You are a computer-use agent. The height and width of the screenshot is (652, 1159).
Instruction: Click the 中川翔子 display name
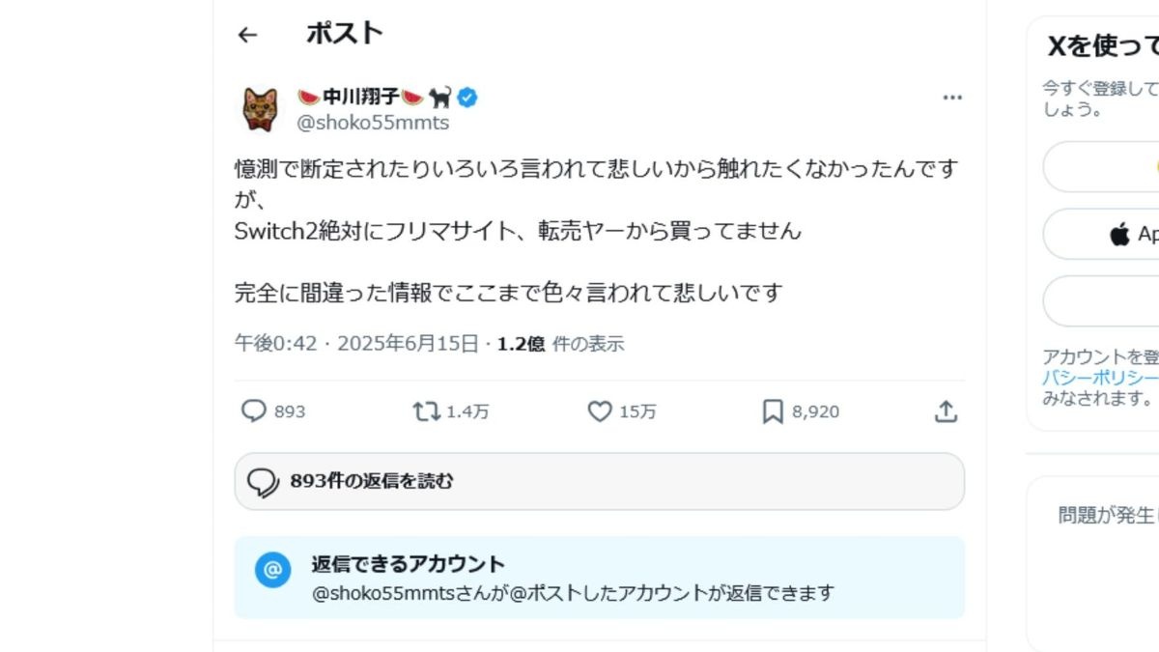click(360, 97)
